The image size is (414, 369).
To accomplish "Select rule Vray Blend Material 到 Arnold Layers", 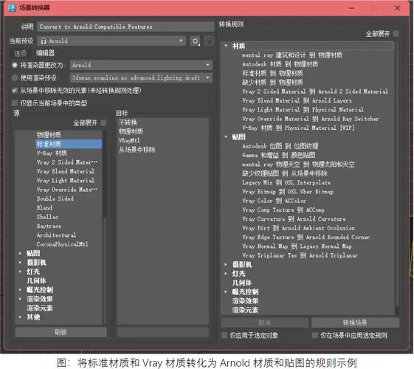I will coord(297,100).
